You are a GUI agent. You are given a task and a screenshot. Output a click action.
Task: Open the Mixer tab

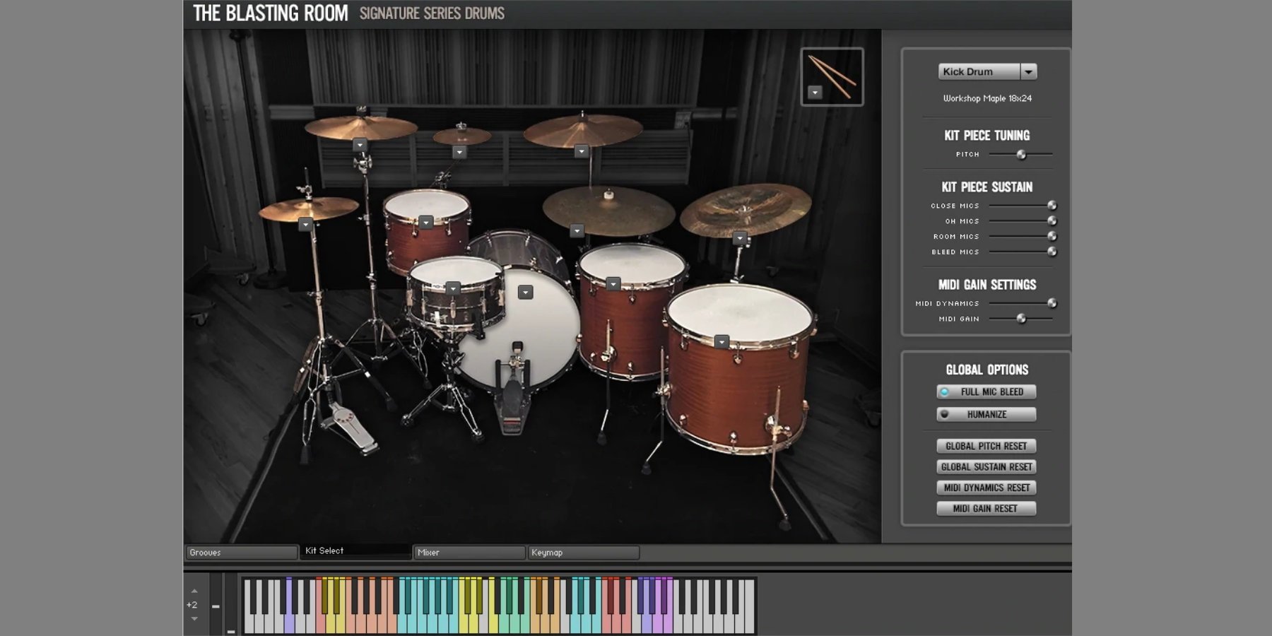469,553
